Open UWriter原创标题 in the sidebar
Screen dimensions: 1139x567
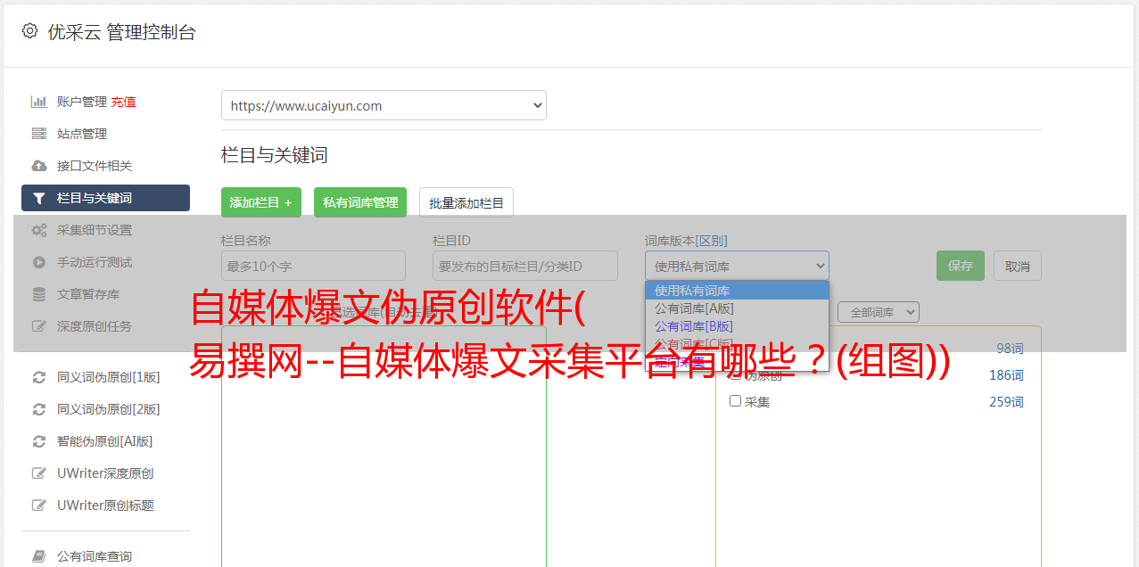(105, 505)
